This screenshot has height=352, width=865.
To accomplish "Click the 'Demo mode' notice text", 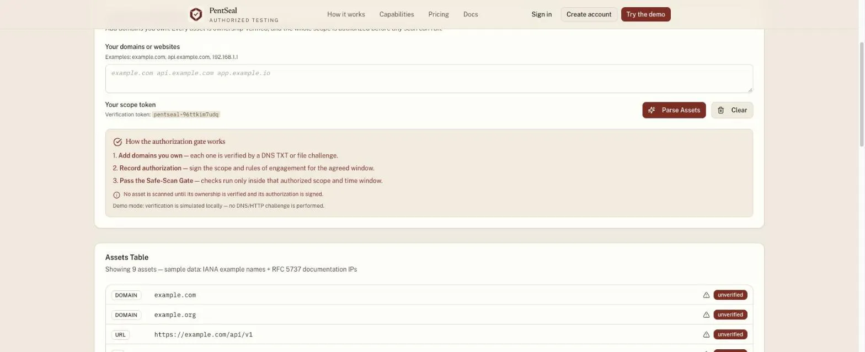I will click(218, 206).
